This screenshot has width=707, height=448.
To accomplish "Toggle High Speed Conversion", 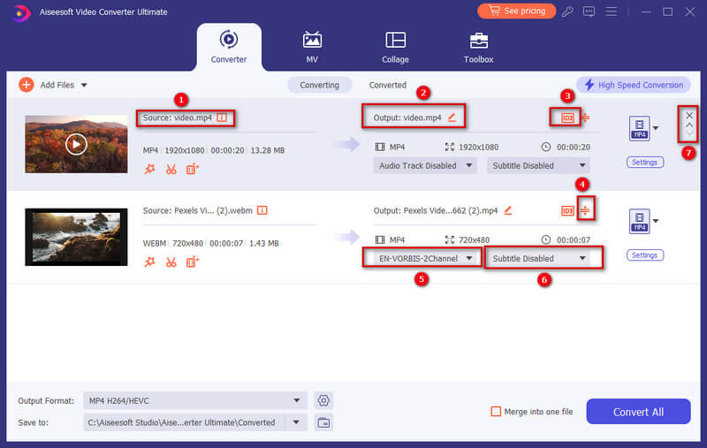I will (x=634, y=85).
